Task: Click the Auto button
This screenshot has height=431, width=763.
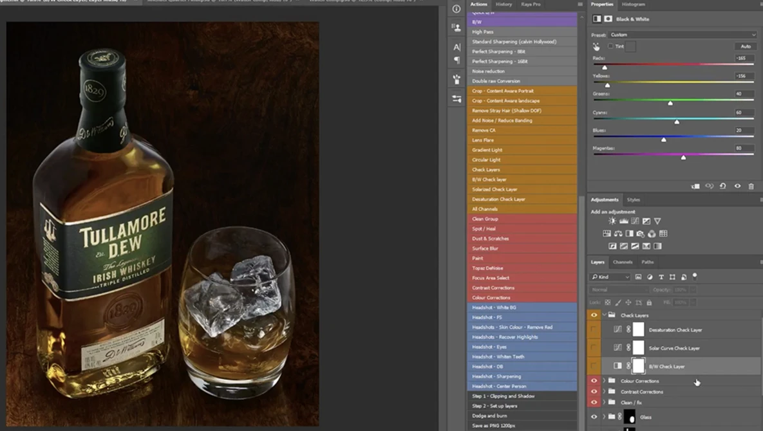Action: [746, 47]
